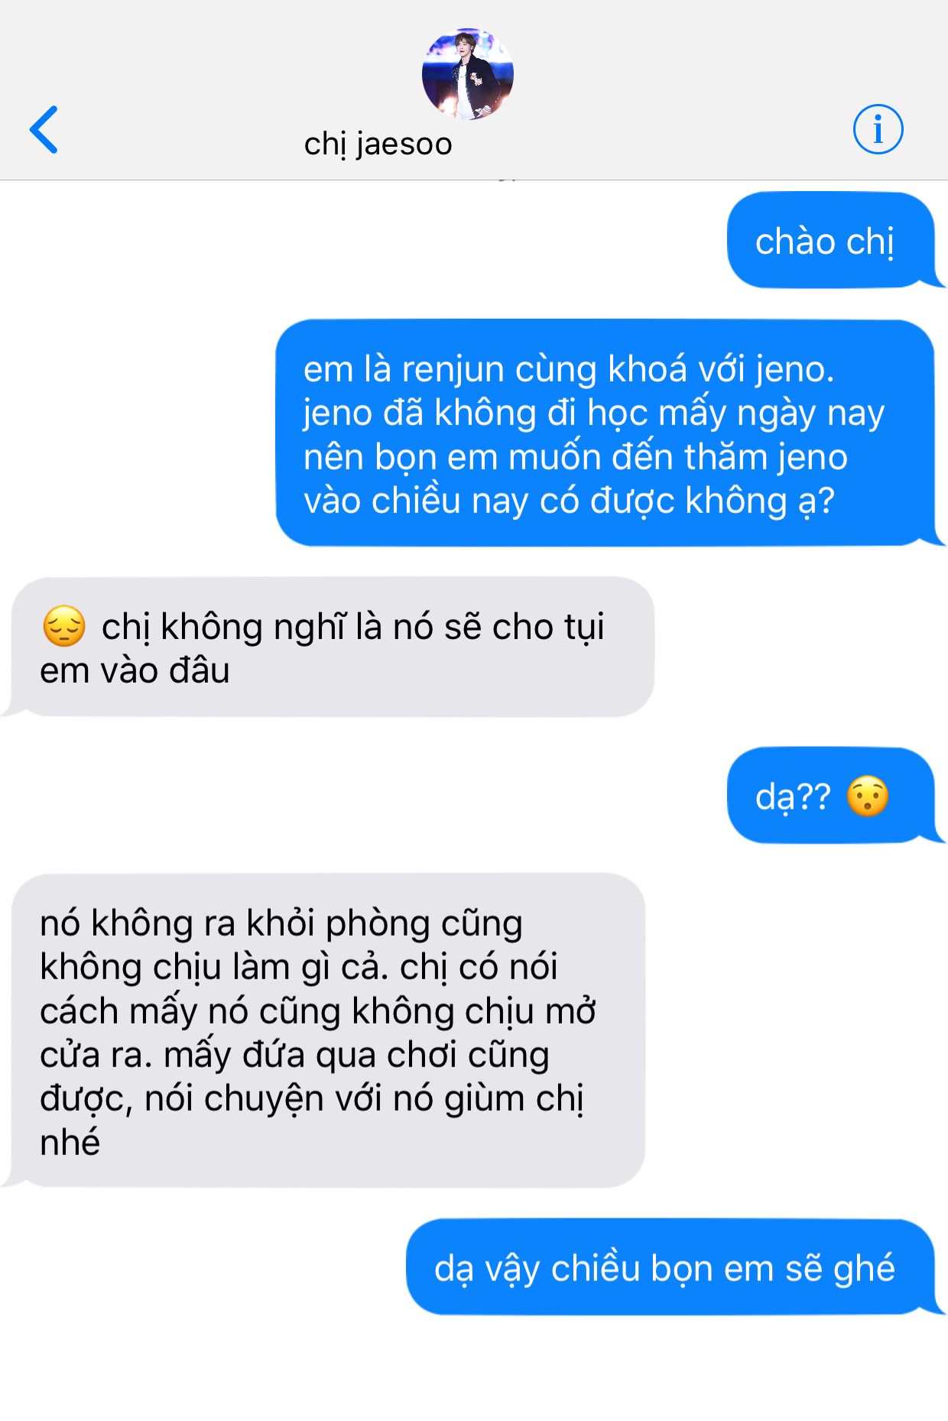The width and height of the screenshot is (948, 1421).
Task: Select "dạ vậy chiều bọn em sẽ ghé" bubble
Action: pos(670,1267)
